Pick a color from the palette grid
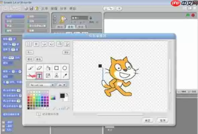Image resolution: width=198 pixels, height=134 pixels. pyautogui.click(x=38, y=100)
